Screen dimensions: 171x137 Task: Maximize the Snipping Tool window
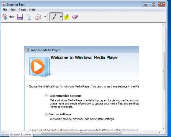point(153,5)
